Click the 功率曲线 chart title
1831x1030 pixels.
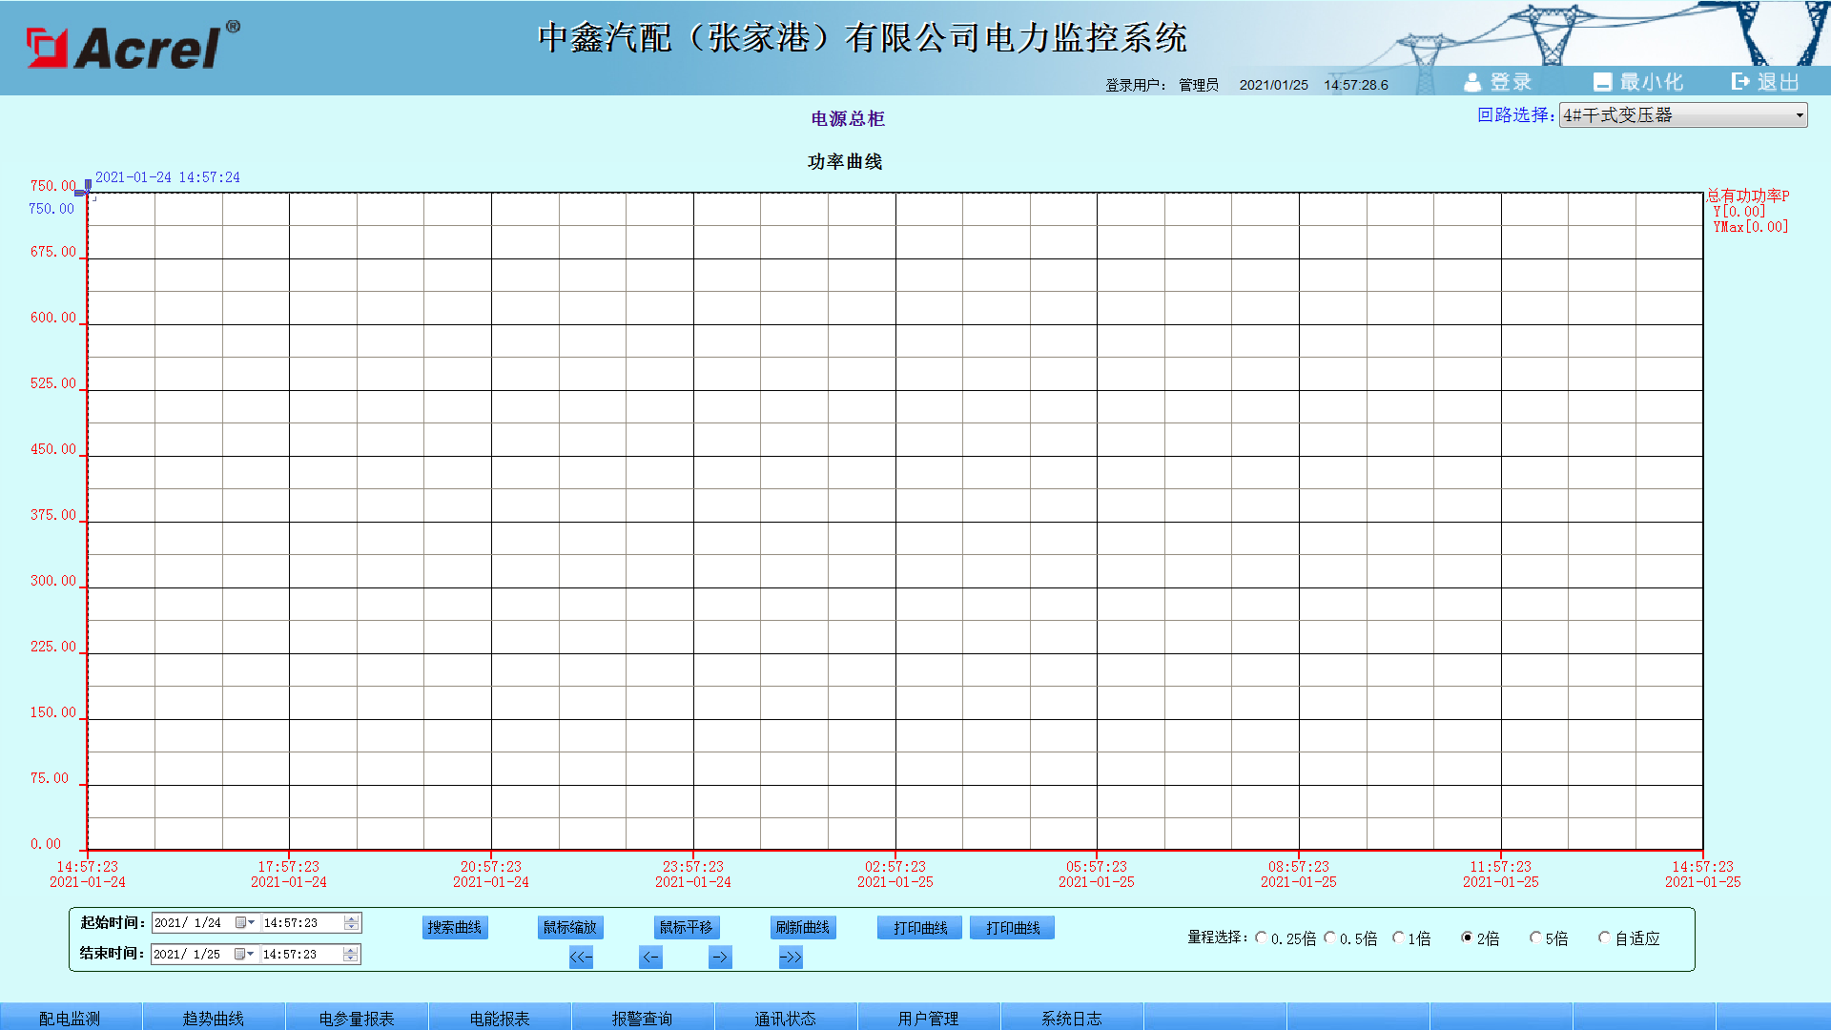pyautogui.click(x=845, y=162)
